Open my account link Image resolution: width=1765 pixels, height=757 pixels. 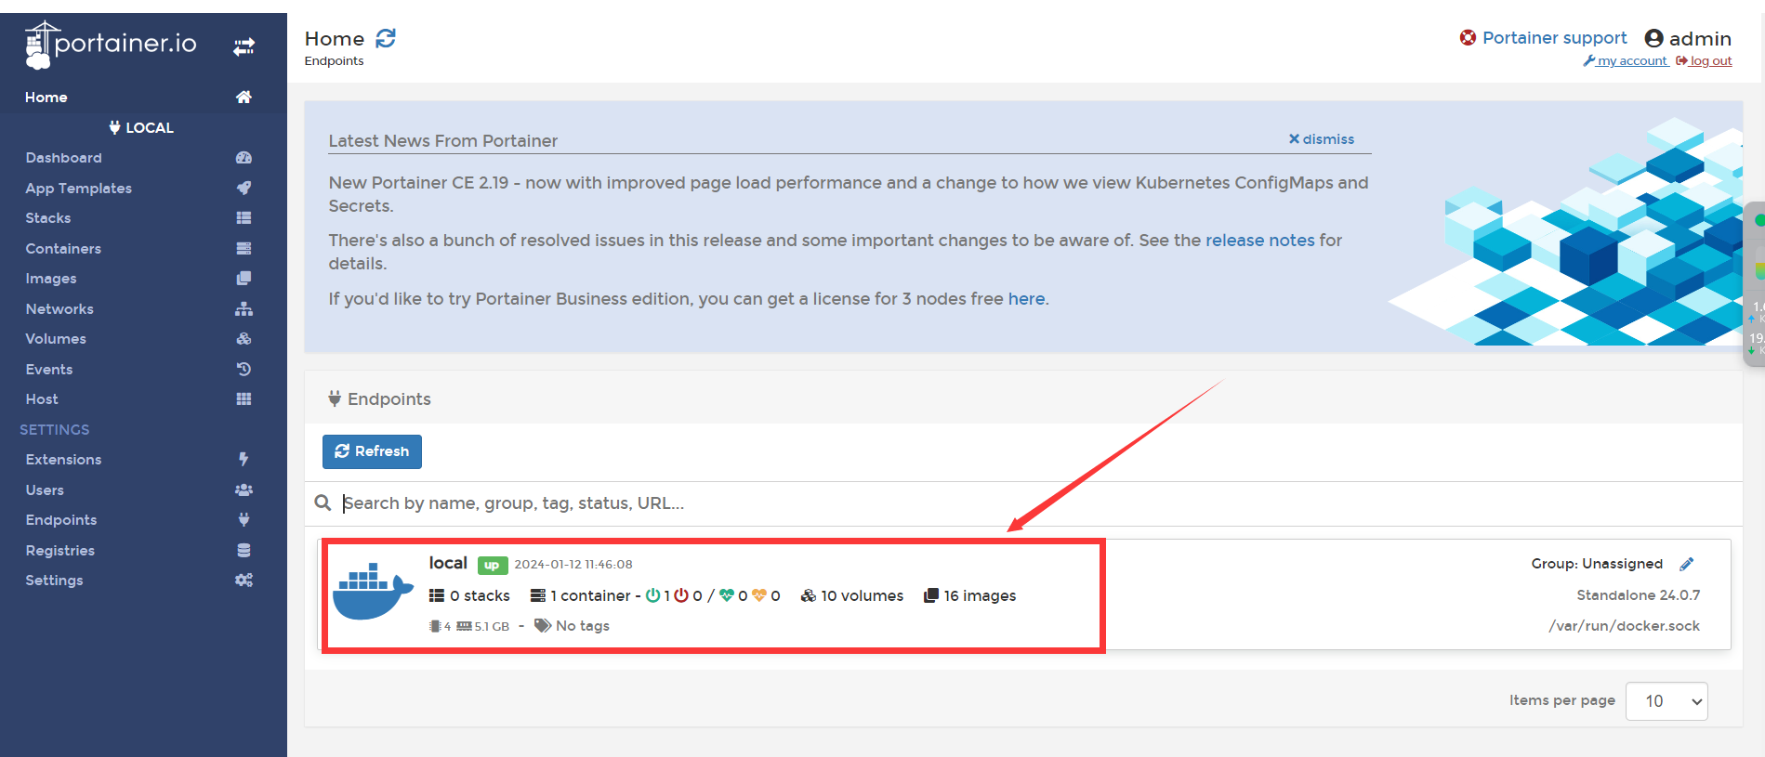tap(1626, 60)
